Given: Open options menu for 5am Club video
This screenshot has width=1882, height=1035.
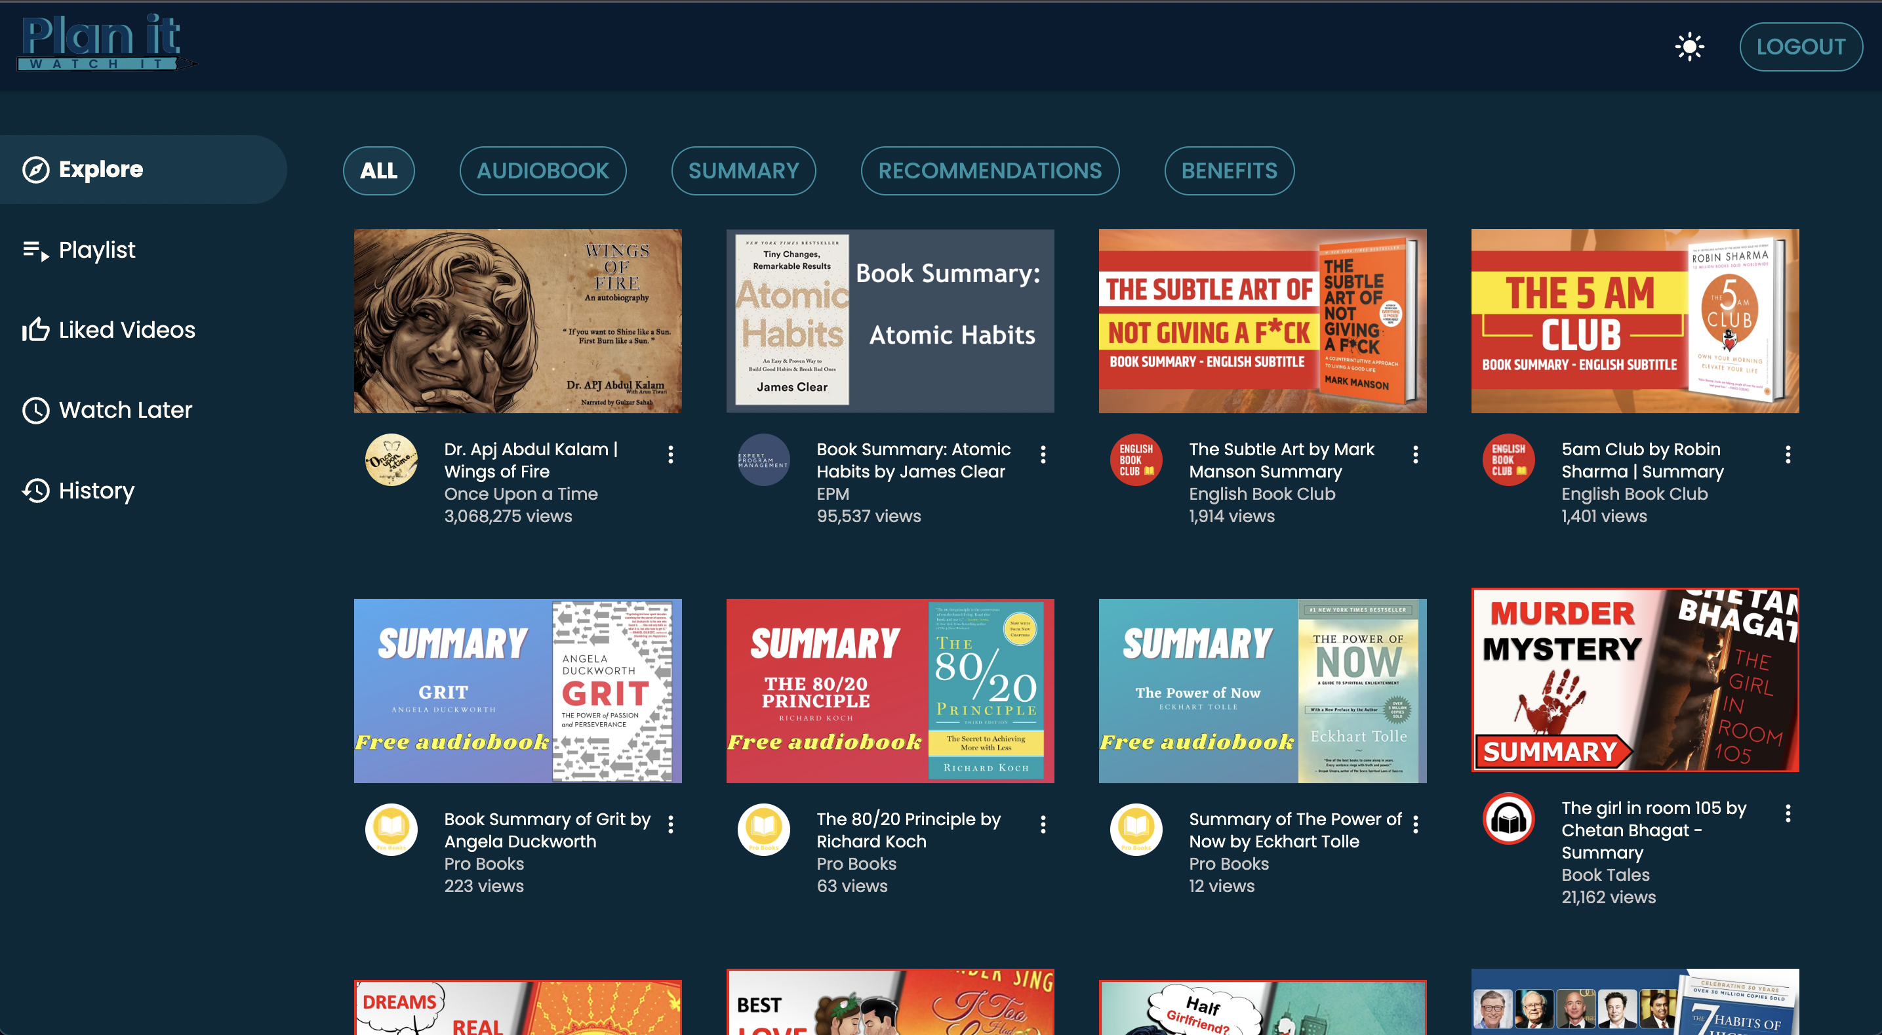Looking at the screenshot, I should pyautogui.click(x=1788, y=455).
